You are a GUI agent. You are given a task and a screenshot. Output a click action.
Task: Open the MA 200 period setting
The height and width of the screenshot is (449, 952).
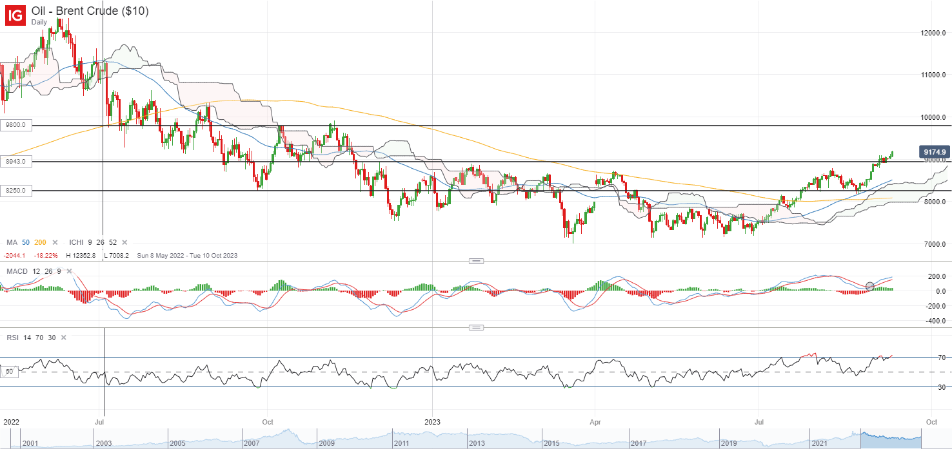tap(40, 242)
